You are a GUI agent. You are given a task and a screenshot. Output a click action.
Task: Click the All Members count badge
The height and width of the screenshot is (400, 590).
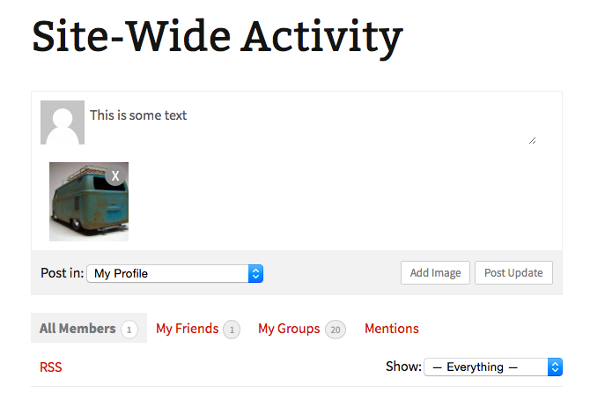click(129, 330)
